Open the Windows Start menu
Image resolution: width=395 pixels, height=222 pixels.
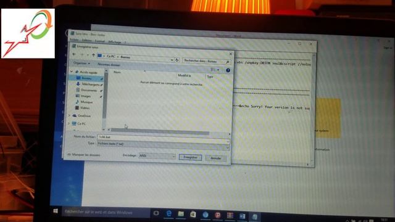point(56,211)
